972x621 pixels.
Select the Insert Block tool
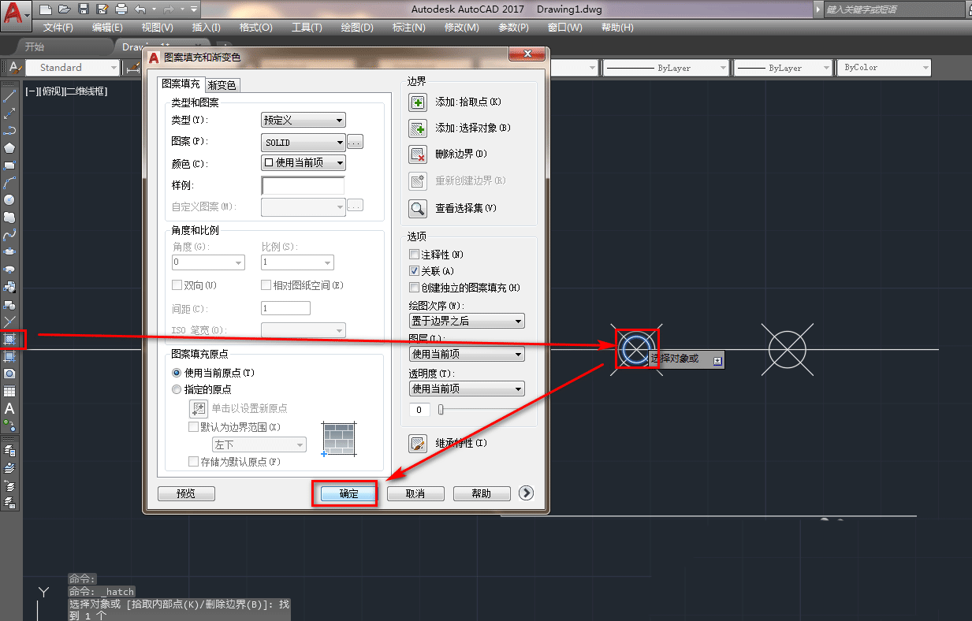pos(9,287)
